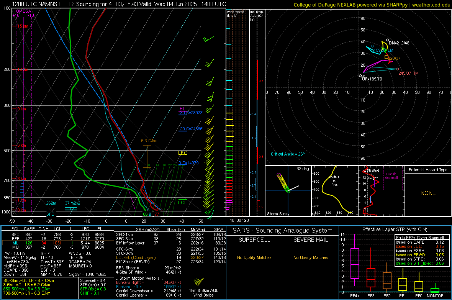Click the 199/37 LM left-mover label
The height and width of the screenshot is (300, 452).
pyautogui.click(x=383, y=50)
